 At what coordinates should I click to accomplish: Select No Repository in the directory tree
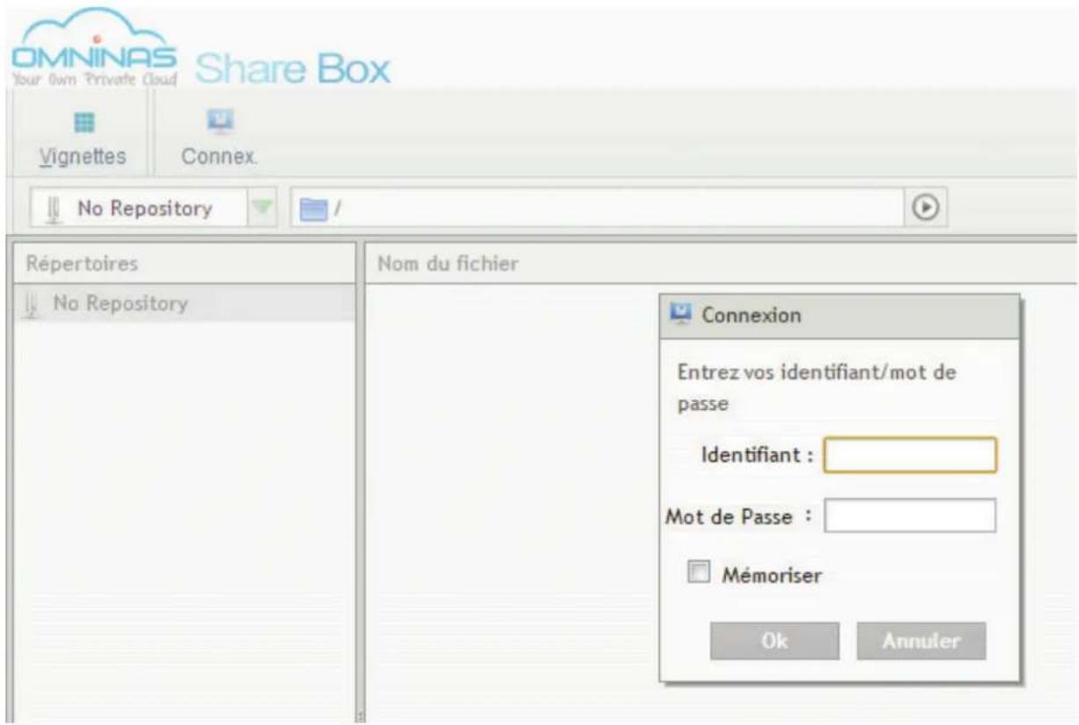tap(119, 305)
